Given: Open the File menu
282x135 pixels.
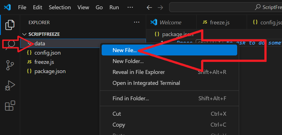Looking at the screenshot, I should pyautogui.click(x=22, y=7).
